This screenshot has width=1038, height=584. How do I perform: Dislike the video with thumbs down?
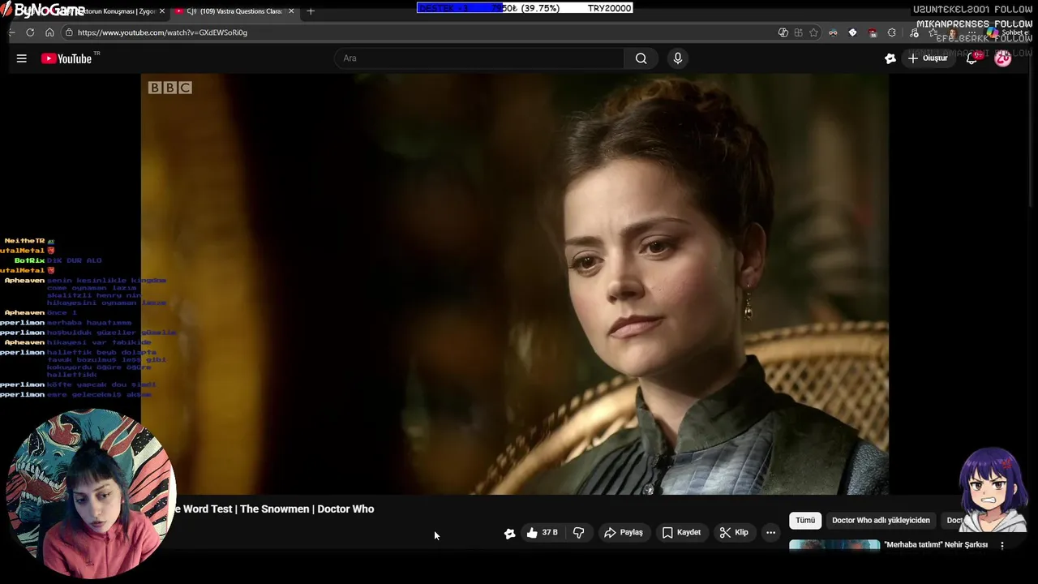click(x=578, y=533)
